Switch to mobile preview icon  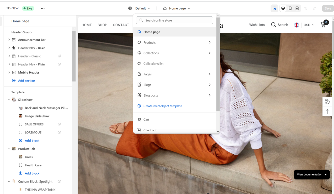290,8
